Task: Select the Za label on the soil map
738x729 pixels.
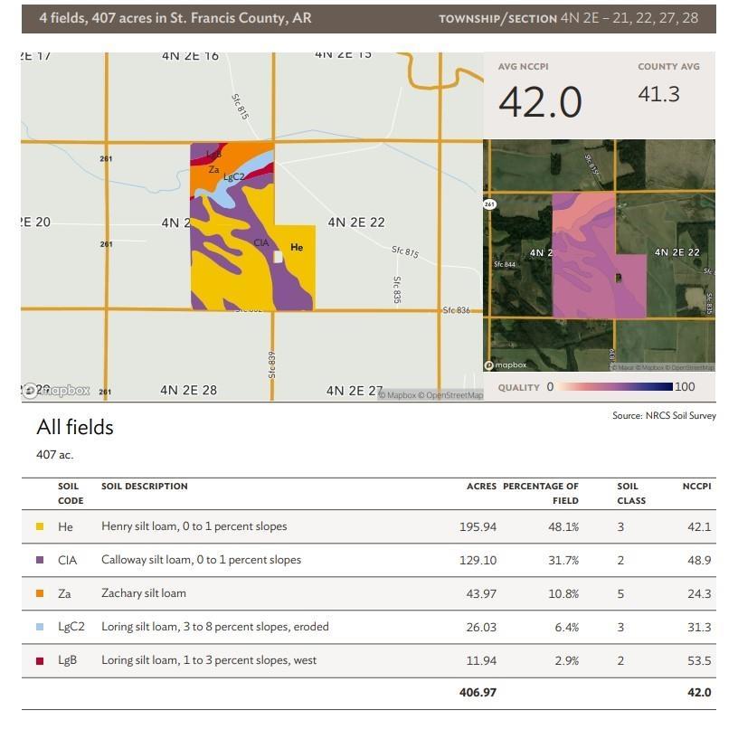Action: 213,169
